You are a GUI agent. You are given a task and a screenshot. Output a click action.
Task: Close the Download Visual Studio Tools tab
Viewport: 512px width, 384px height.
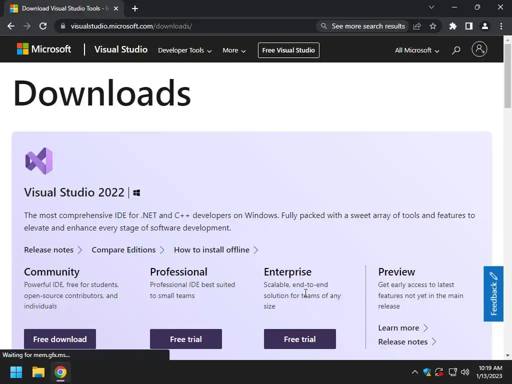tap(116, 8)
